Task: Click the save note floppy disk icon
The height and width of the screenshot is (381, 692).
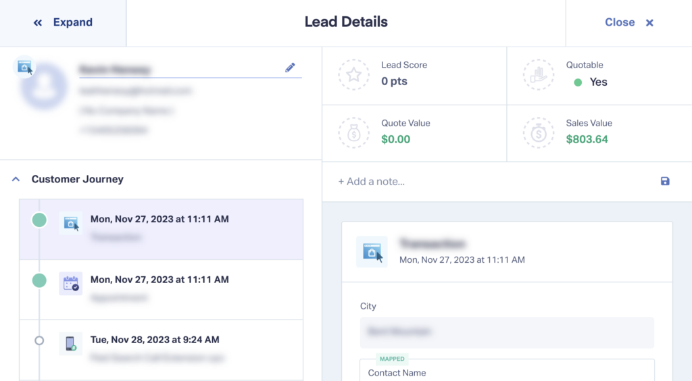Action: (665, 181)
